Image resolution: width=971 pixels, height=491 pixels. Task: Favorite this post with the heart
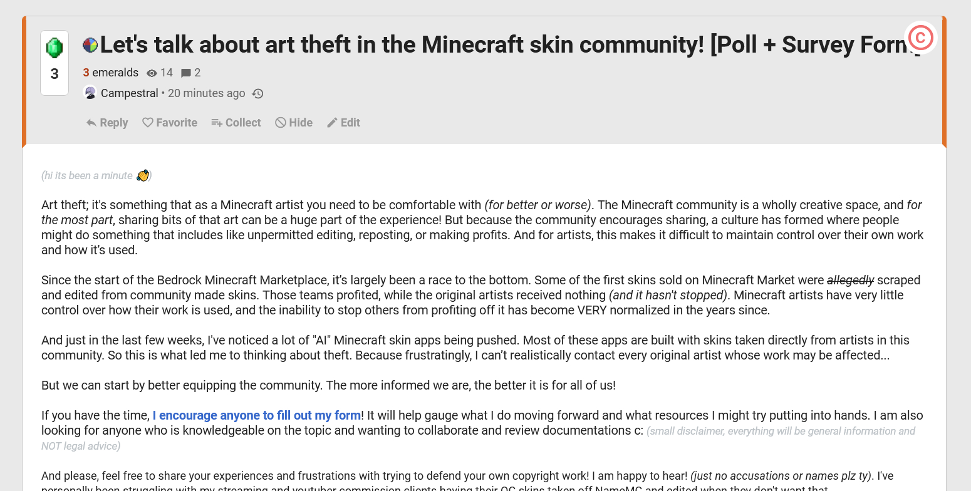pos(170,123)
